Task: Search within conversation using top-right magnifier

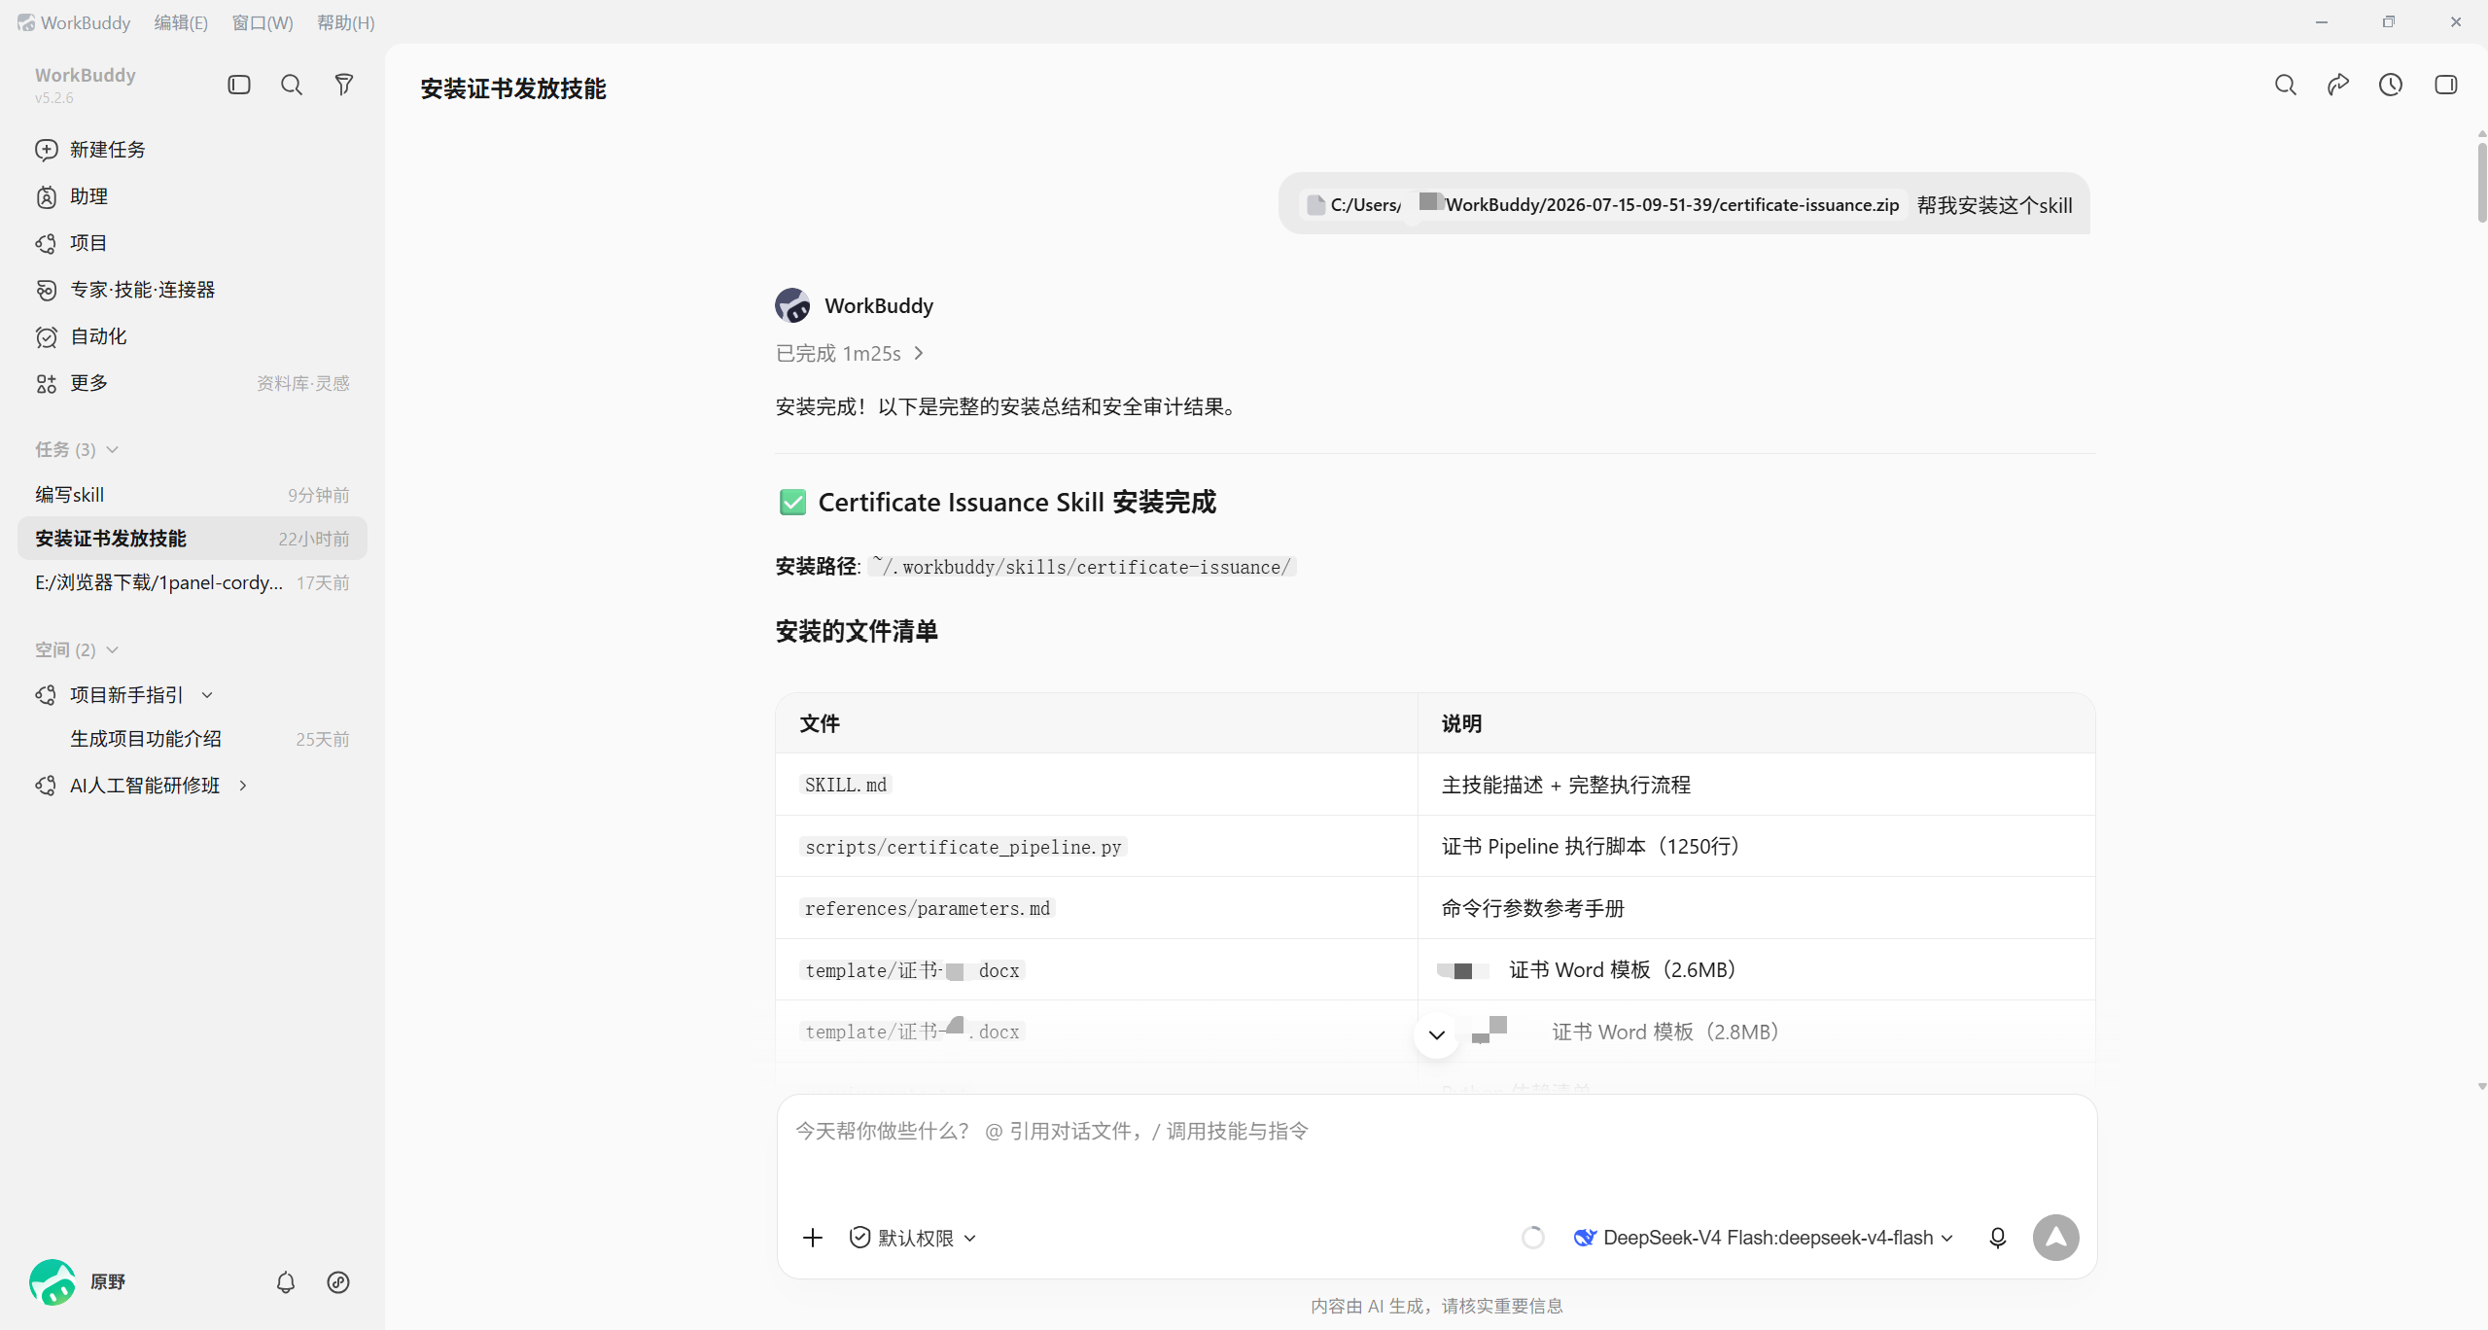Action: point(2286,85)
